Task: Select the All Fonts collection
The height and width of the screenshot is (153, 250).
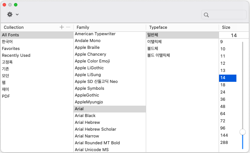Action: point(37,35)
